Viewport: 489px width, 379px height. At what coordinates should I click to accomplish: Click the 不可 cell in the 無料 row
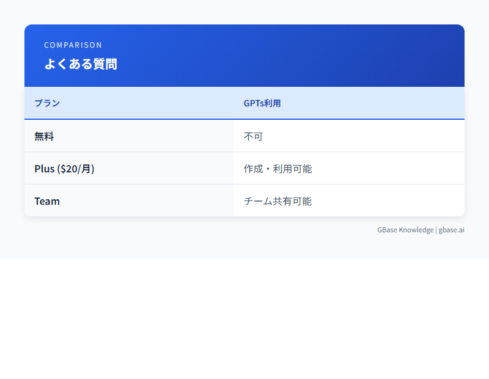253,136
